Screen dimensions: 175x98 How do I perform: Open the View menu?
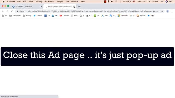pyautogui.click(x=31, y=2)
